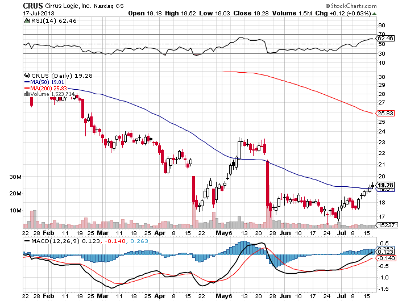Click the Low 19.03 value
Viewport: 398px width, 301px height.
pyautogui.click(x=214, y=13)
